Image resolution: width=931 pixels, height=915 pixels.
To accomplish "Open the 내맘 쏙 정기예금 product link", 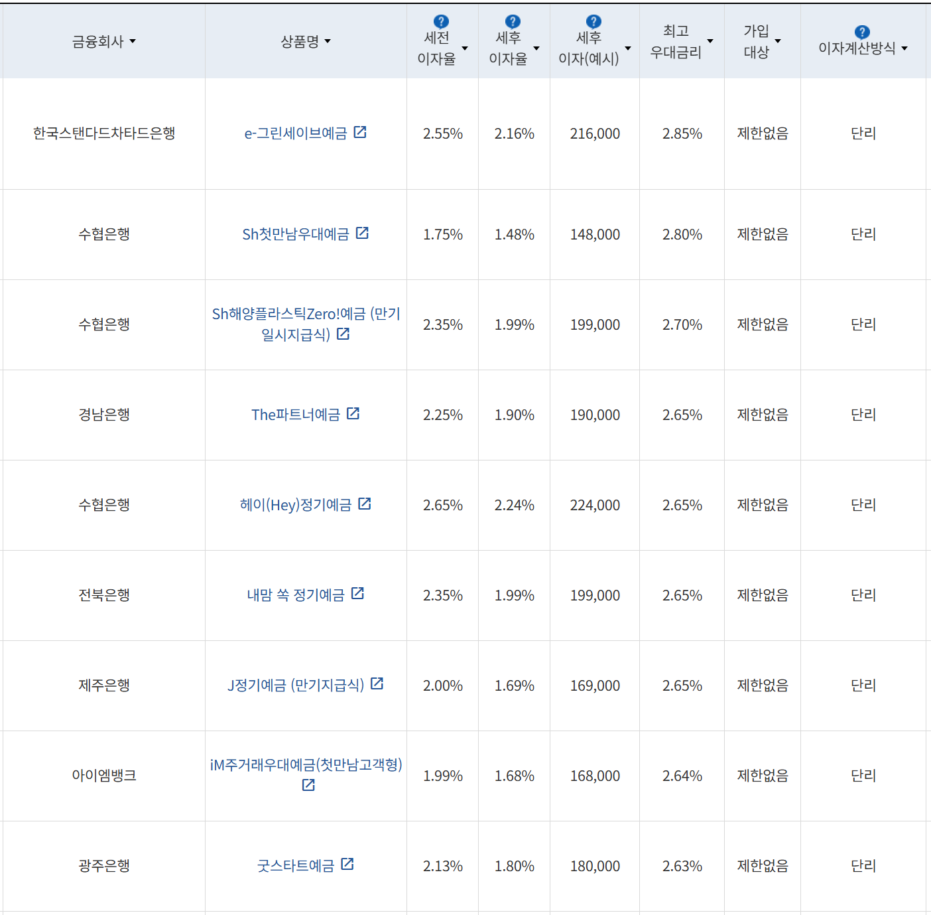I will (x=296, y=594).
